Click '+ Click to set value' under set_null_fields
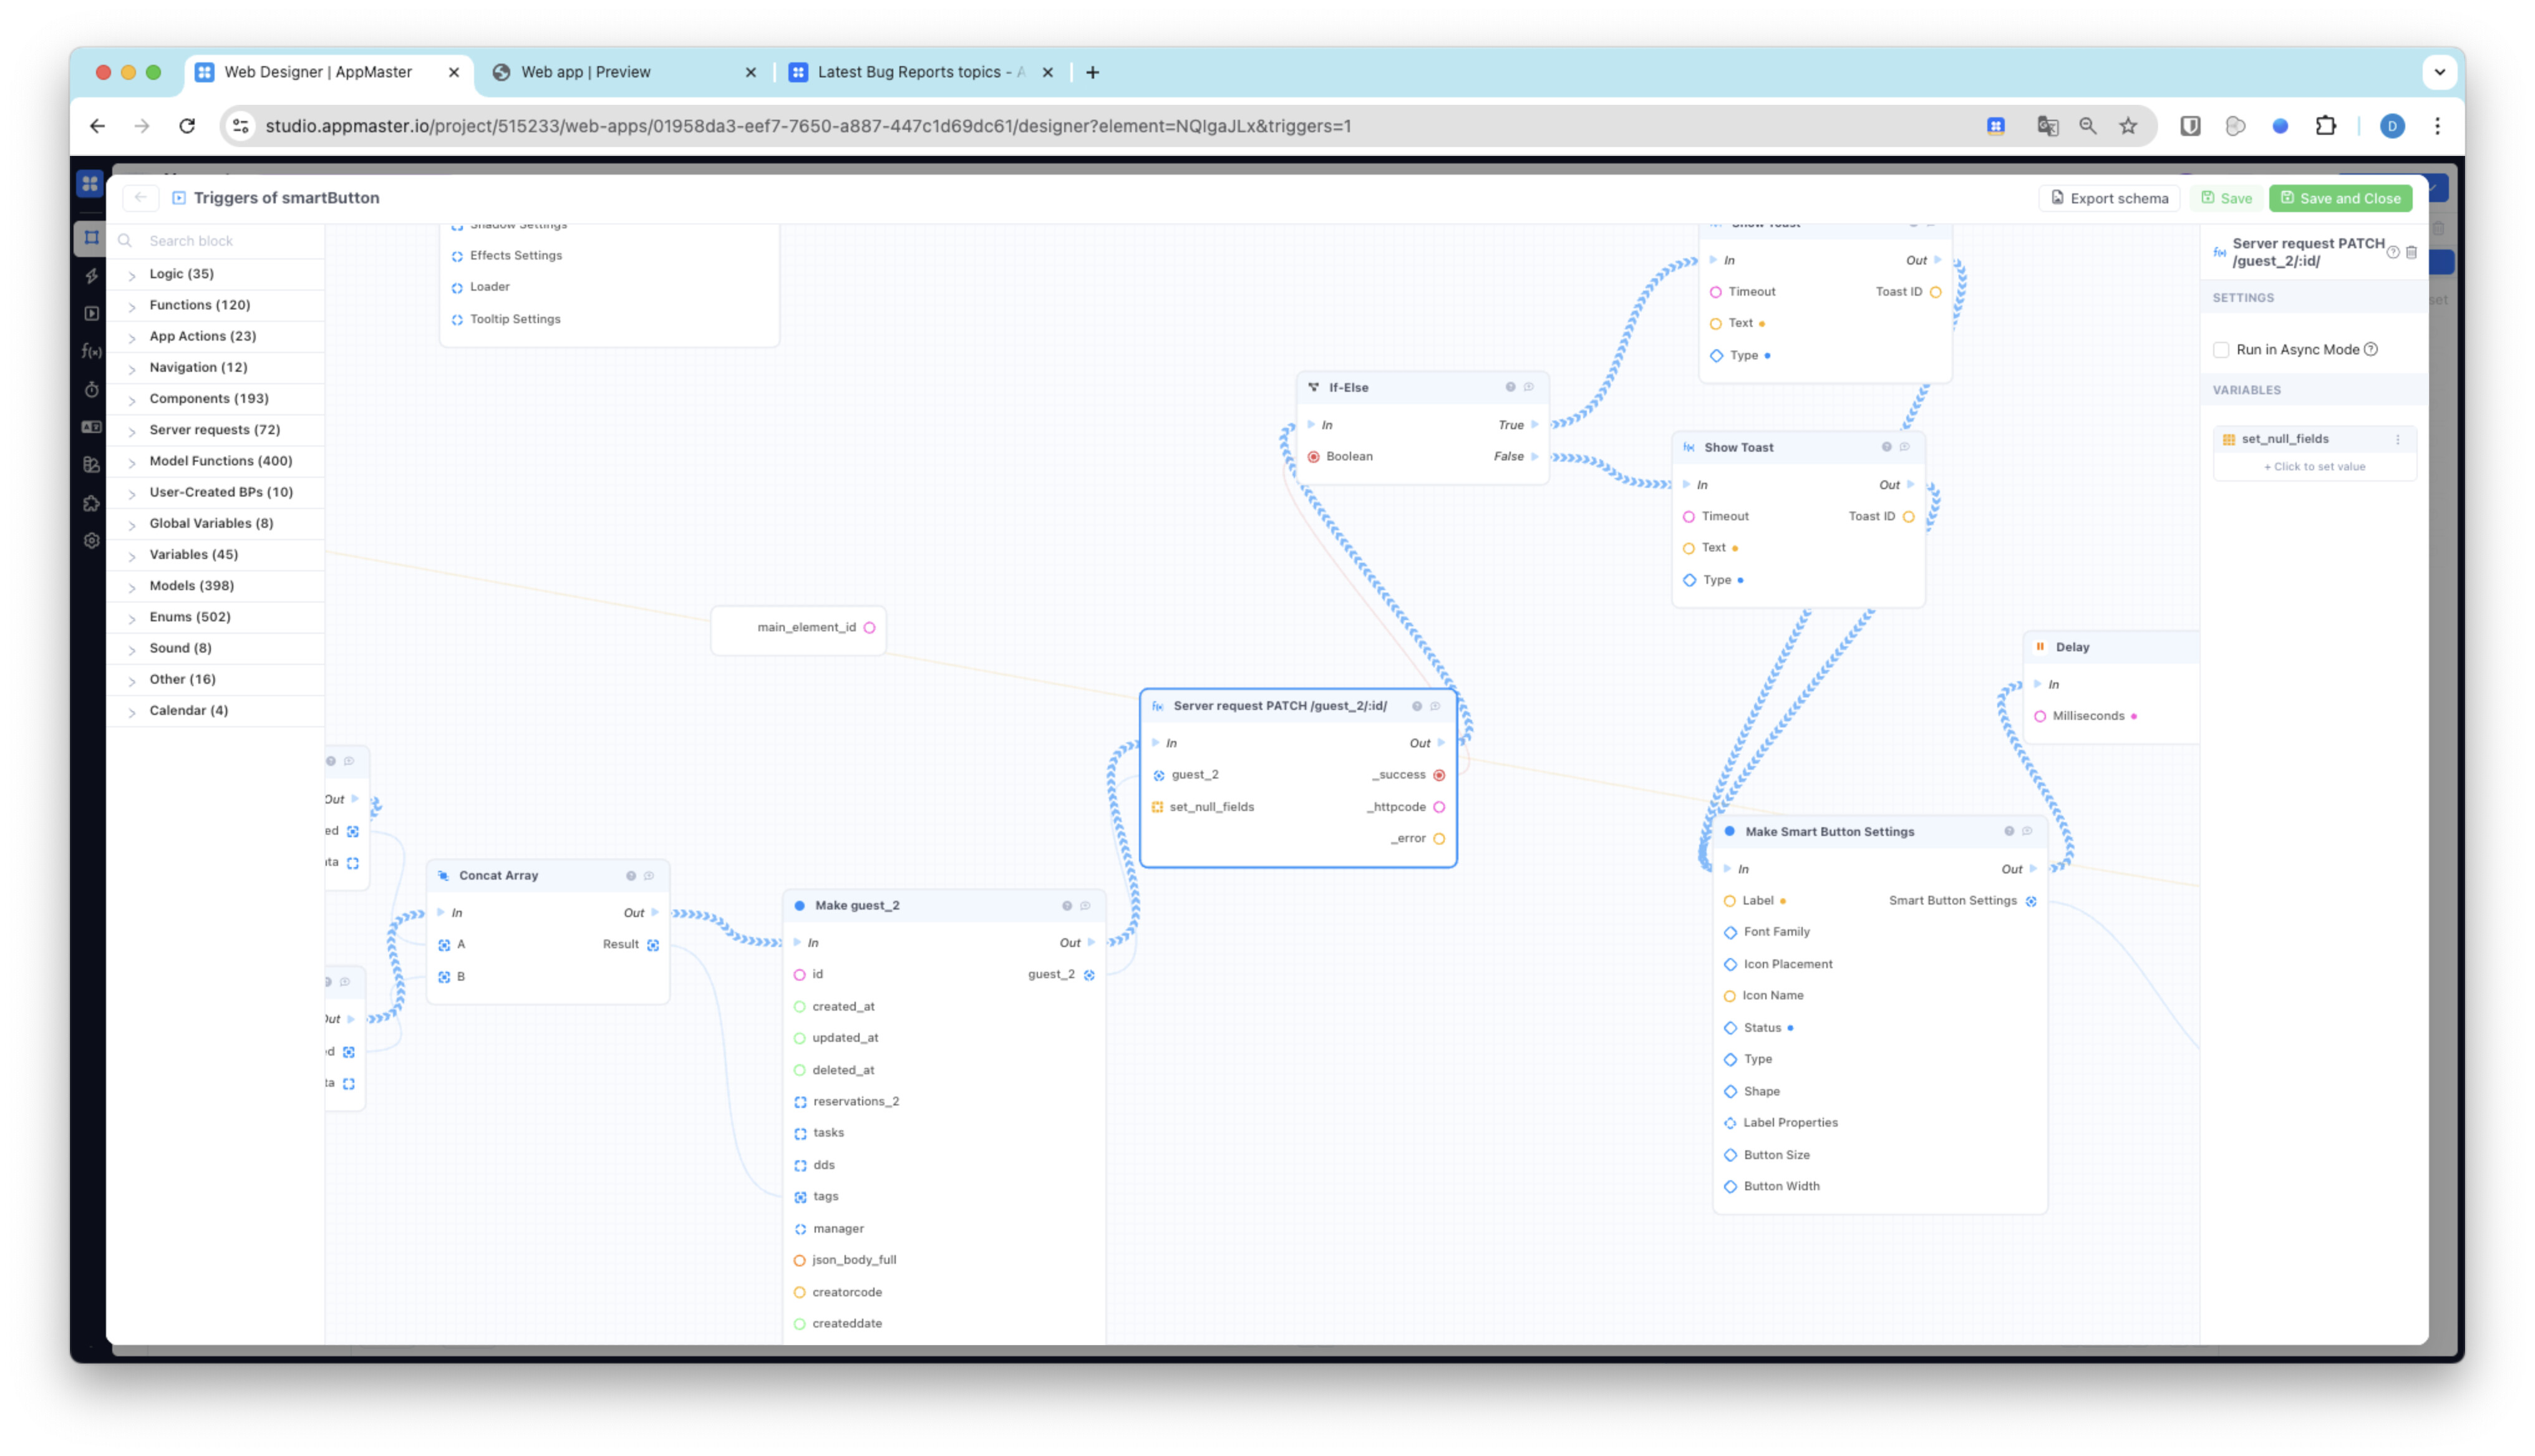 (x=2313, y=467)
